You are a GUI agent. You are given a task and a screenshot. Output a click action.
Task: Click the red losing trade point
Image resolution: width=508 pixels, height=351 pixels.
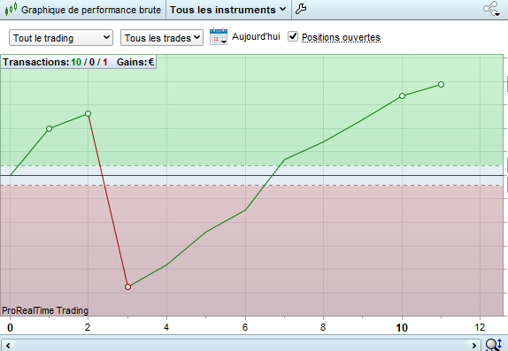point(127,286)
